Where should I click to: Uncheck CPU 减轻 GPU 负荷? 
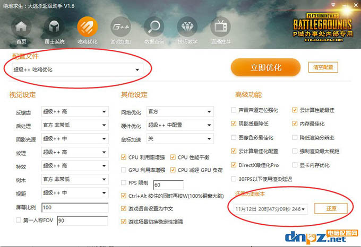pos(173,170)
